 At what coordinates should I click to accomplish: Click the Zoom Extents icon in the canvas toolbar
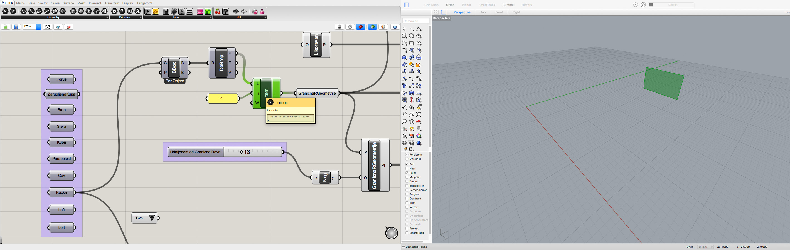tap(48, 27)
